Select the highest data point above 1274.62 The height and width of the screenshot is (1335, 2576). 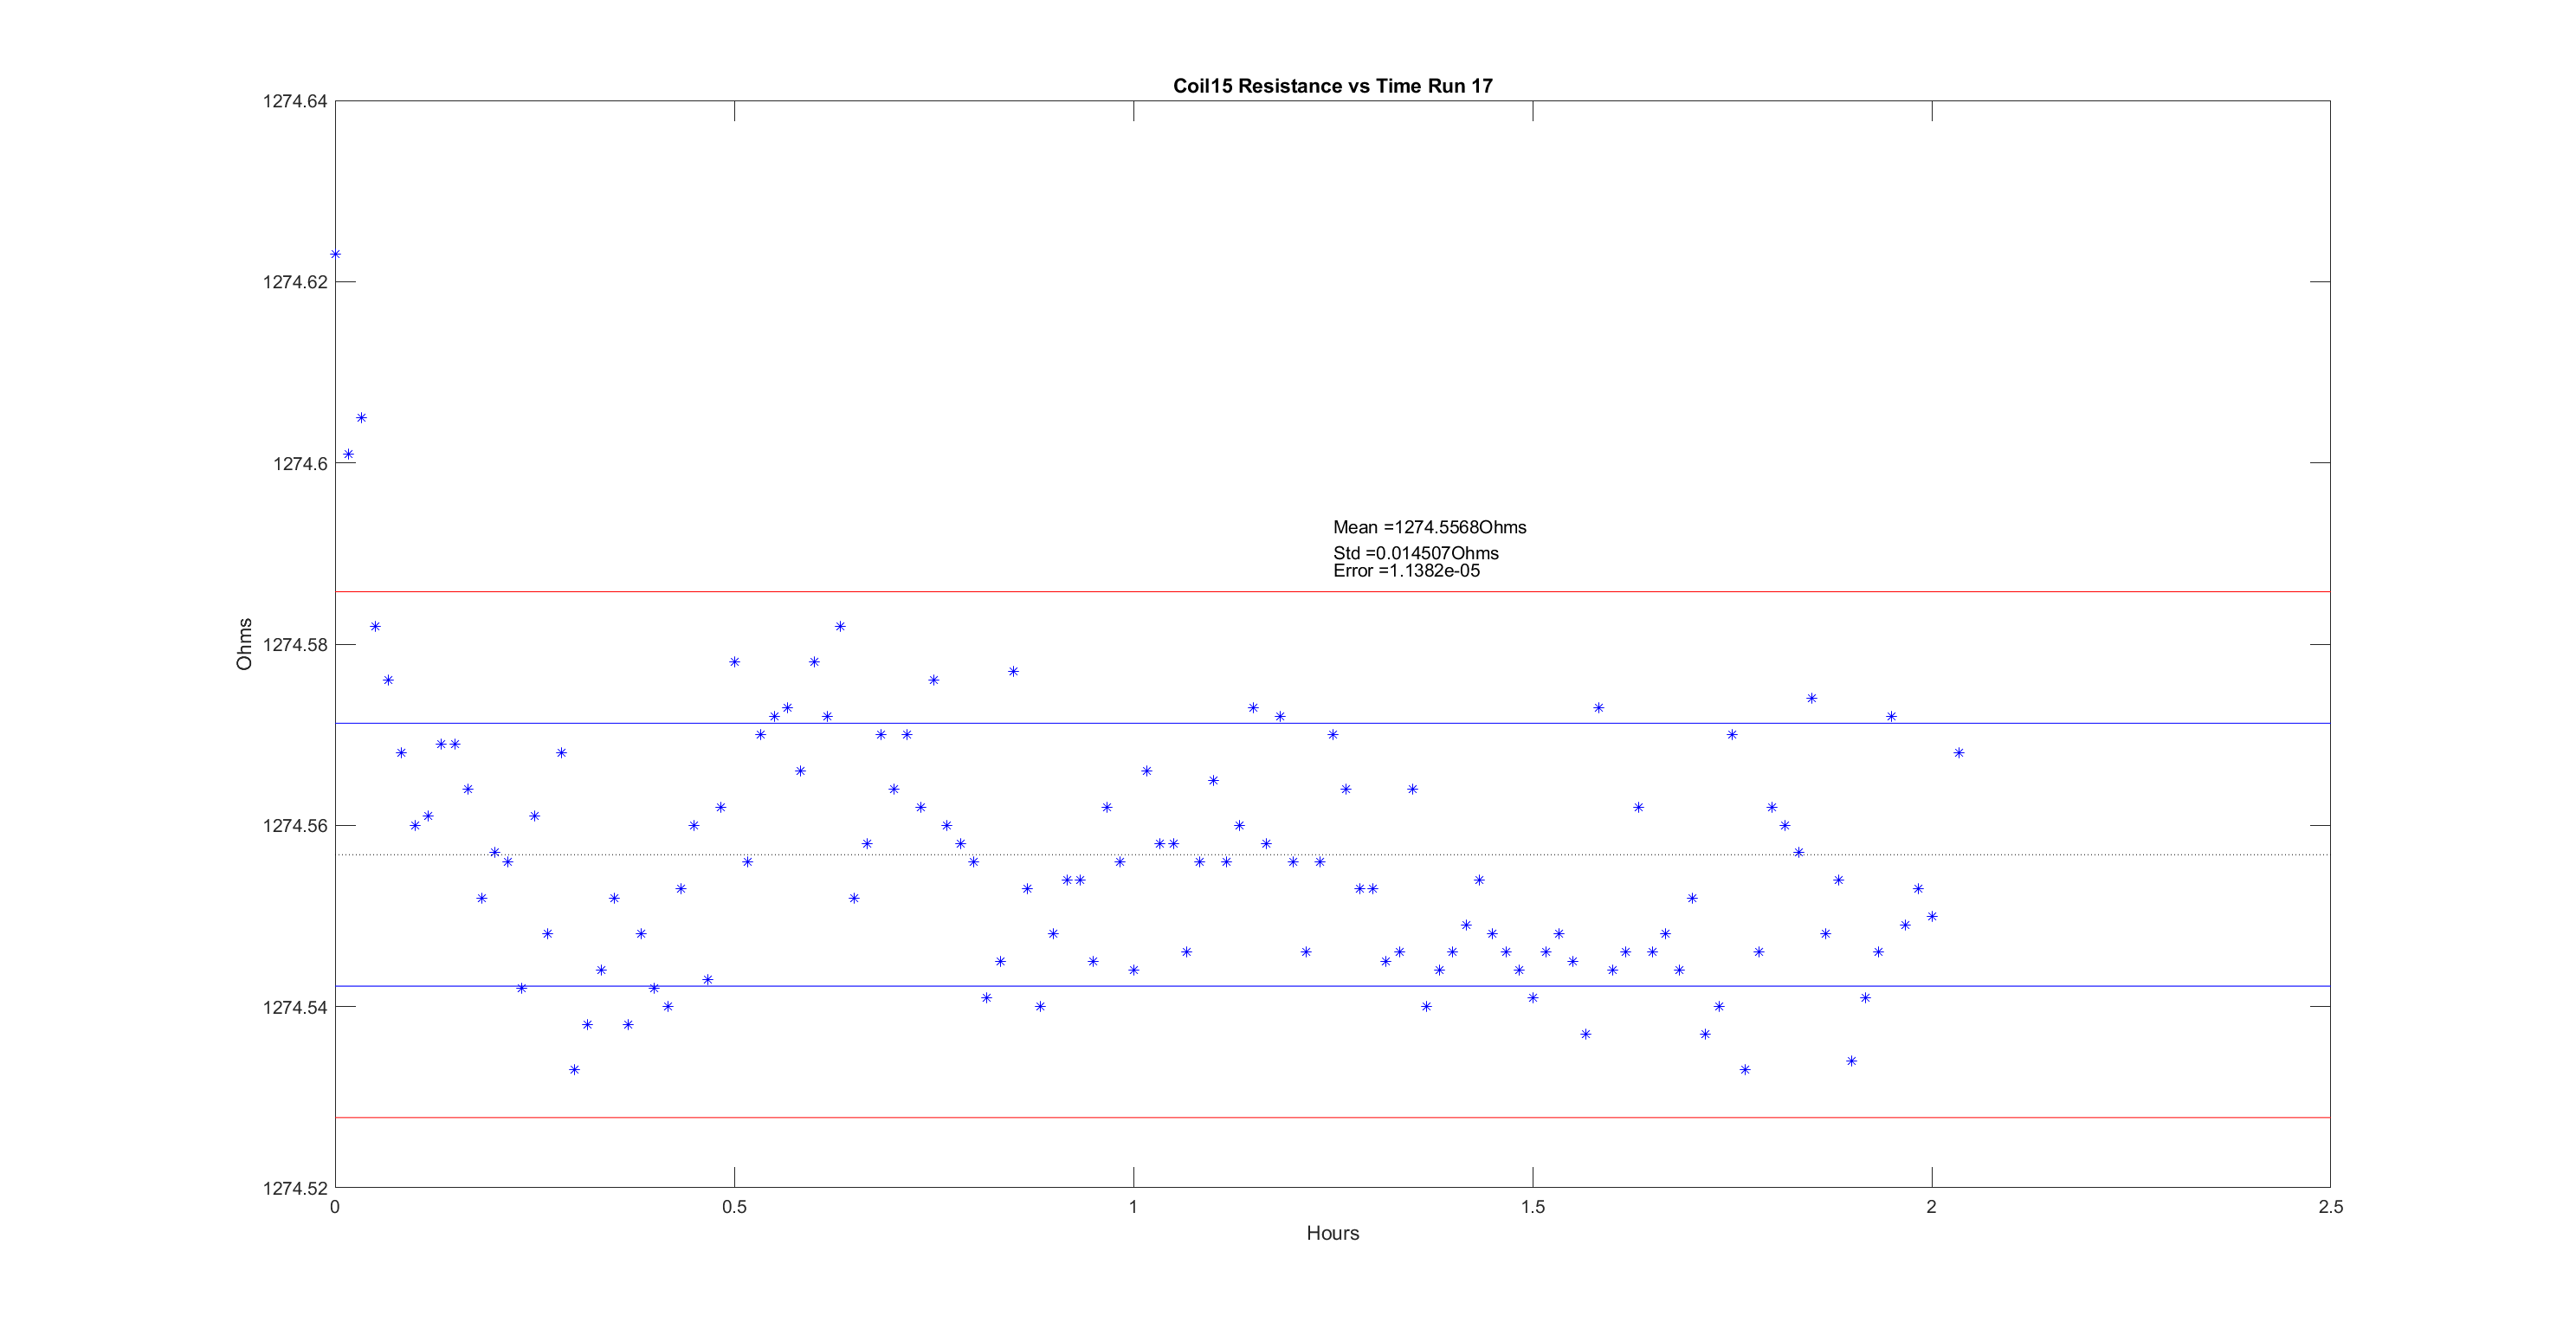pos(335,254)
